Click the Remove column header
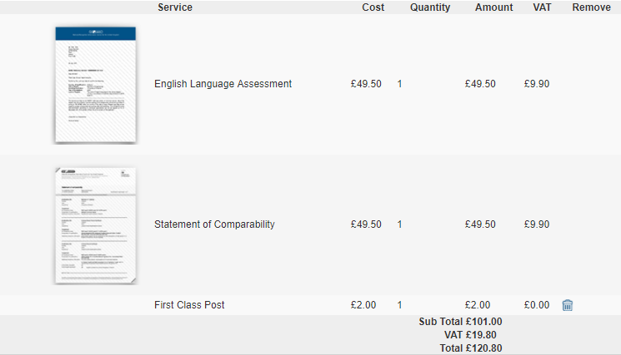Image resolution: width=621 pixels, height=355 pixels. [591, 7]
